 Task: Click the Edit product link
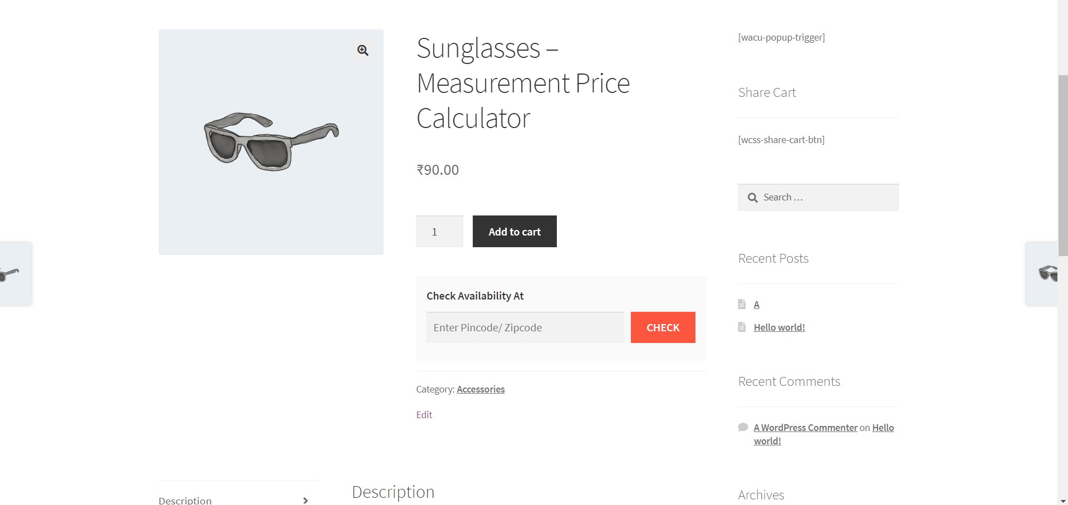(424, 414)
